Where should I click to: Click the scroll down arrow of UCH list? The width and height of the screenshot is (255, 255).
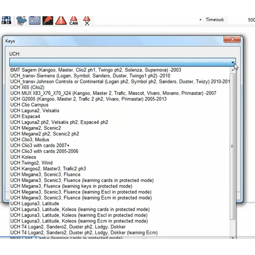coord(233,237)
